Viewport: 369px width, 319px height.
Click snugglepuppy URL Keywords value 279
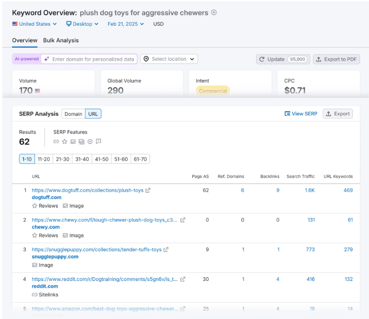point(348,250)
